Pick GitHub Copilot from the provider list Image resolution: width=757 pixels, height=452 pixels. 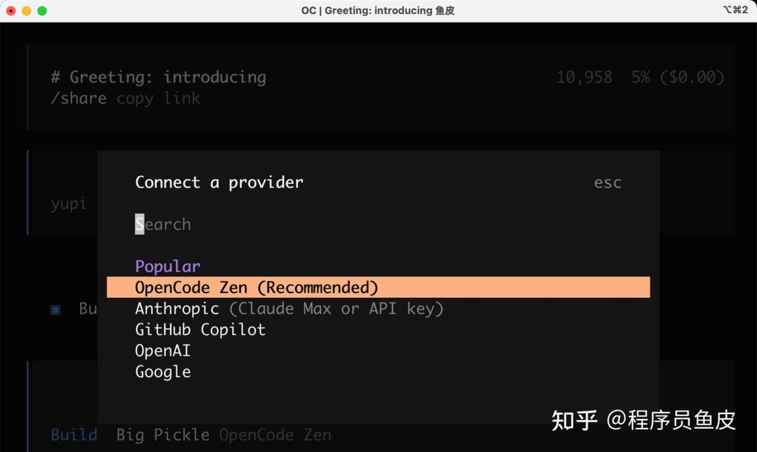point(200,330)
